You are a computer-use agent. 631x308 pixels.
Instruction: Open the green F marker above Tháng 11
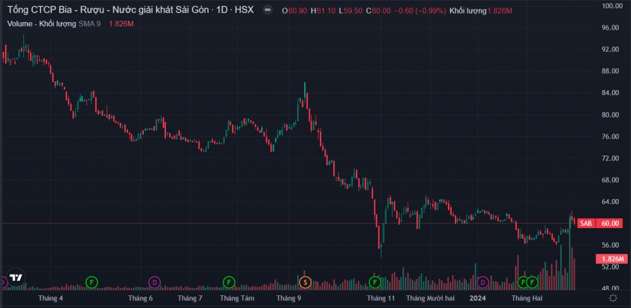[x=375, y=282]
